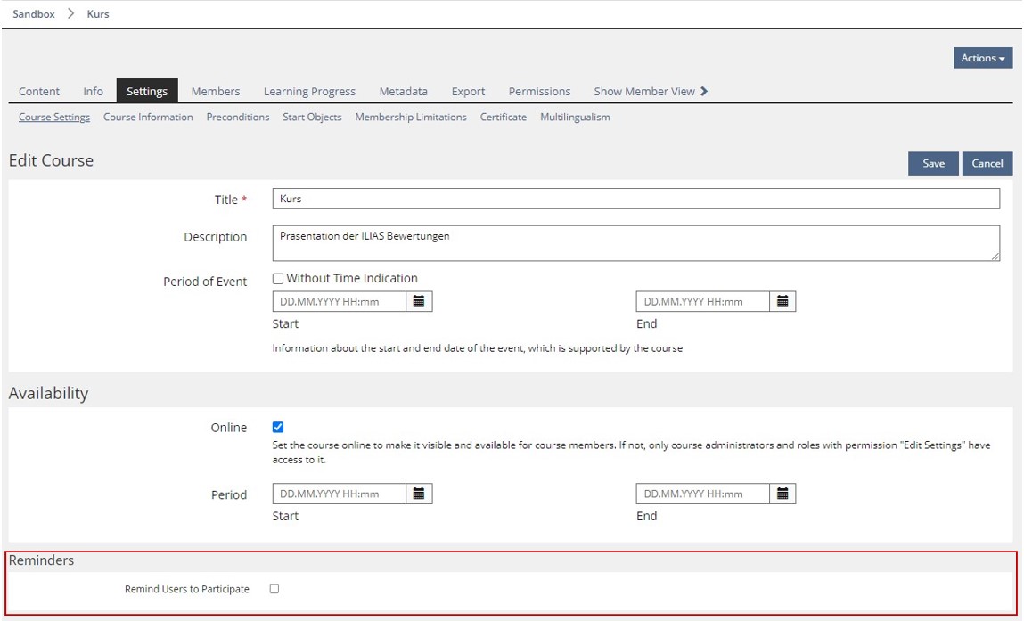Viewport: 1024px width, 621px height.
Task: Open calendar picker for Availability Period Start
Action: (419, 494)
